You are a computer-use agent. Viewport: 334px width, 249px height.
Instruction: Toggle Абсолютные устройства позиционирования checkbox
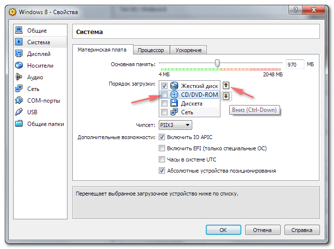tap(162, 171)
